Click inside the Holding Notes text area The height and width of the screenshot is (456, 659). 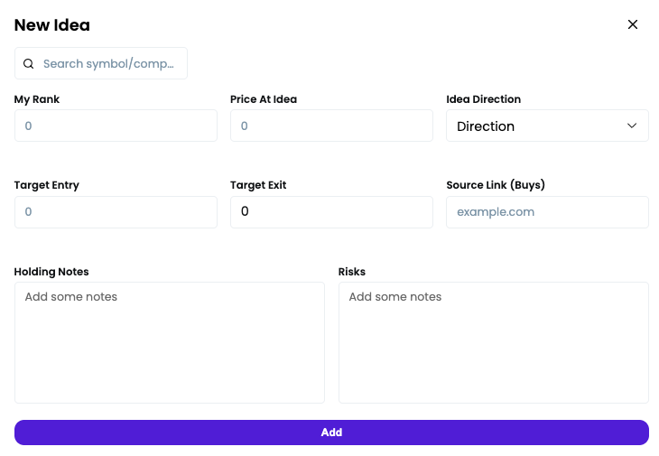[x=169, y=343]
